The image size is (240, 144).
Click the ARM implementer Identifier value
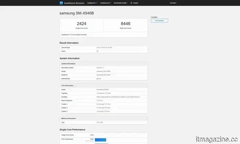tap(118, 97)
